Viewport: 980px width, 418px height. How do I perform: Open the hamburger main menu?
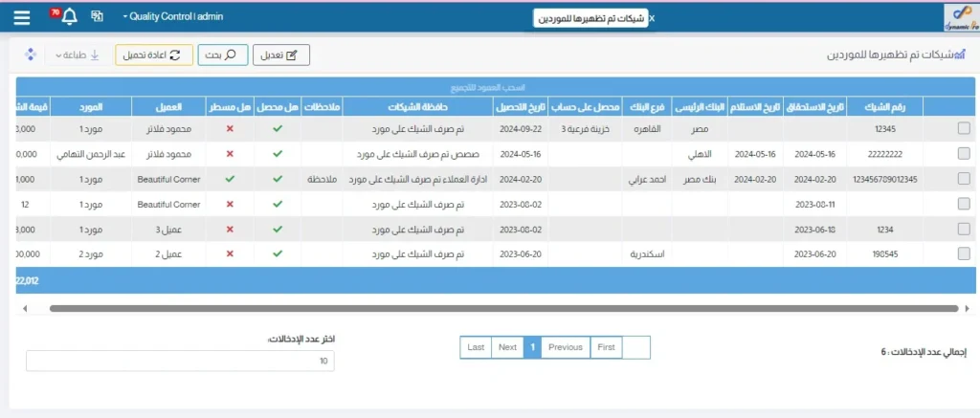(22, 17)
